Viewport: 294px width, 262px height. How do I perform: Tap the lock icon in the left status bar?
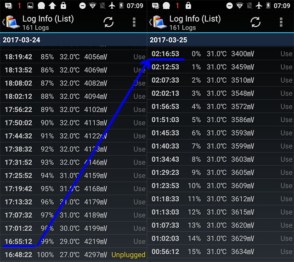[63, 6]
